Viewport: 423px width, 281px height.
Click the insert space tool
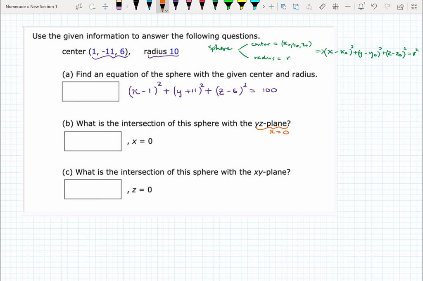pos(105,6)
